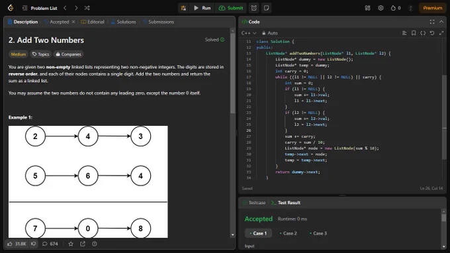Open the C++ language dropdown

(x=249, y=33)
